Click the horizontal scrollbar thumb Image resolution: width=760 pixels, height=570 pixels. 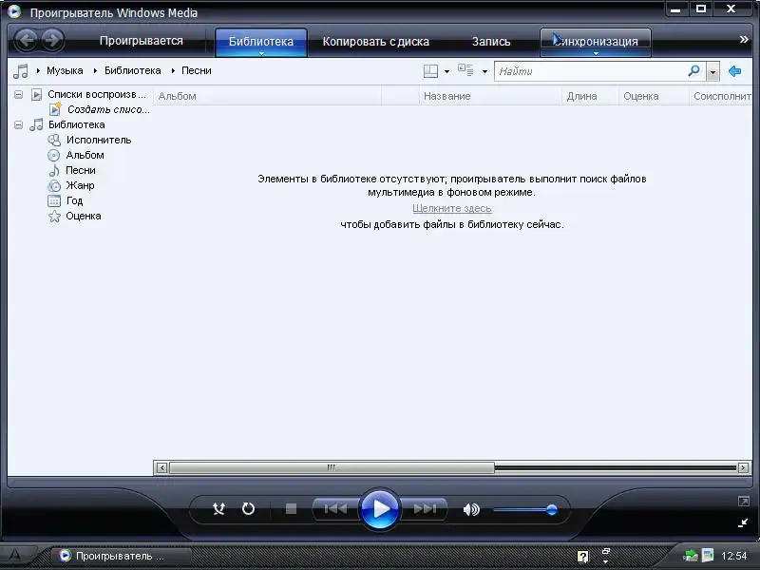click(x=332, y=467)
